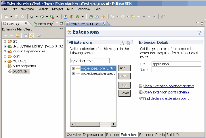
Task: Click the Back navigation arrow in main toolbar
Action: pos(139,17)
